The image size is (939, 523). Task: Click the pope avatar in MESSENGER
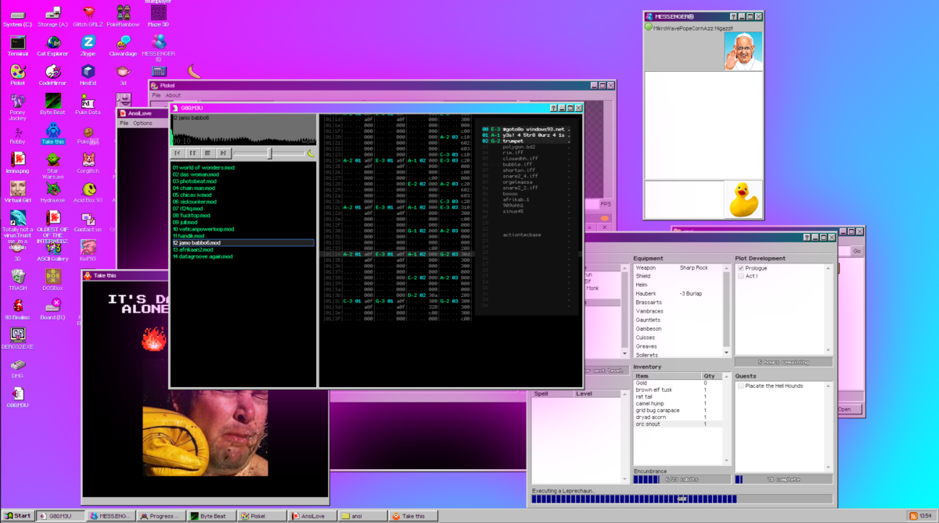(742, 51)
